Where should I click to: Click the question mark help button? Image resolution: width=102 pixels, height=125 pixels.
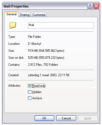[x=90, y=6]
